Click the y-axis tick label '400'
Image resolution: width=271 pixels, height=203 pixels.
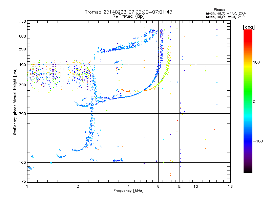(x=23, y=65)
